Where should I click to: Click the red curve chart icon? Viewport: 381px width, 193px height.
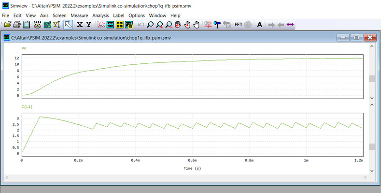coord(101,25)
